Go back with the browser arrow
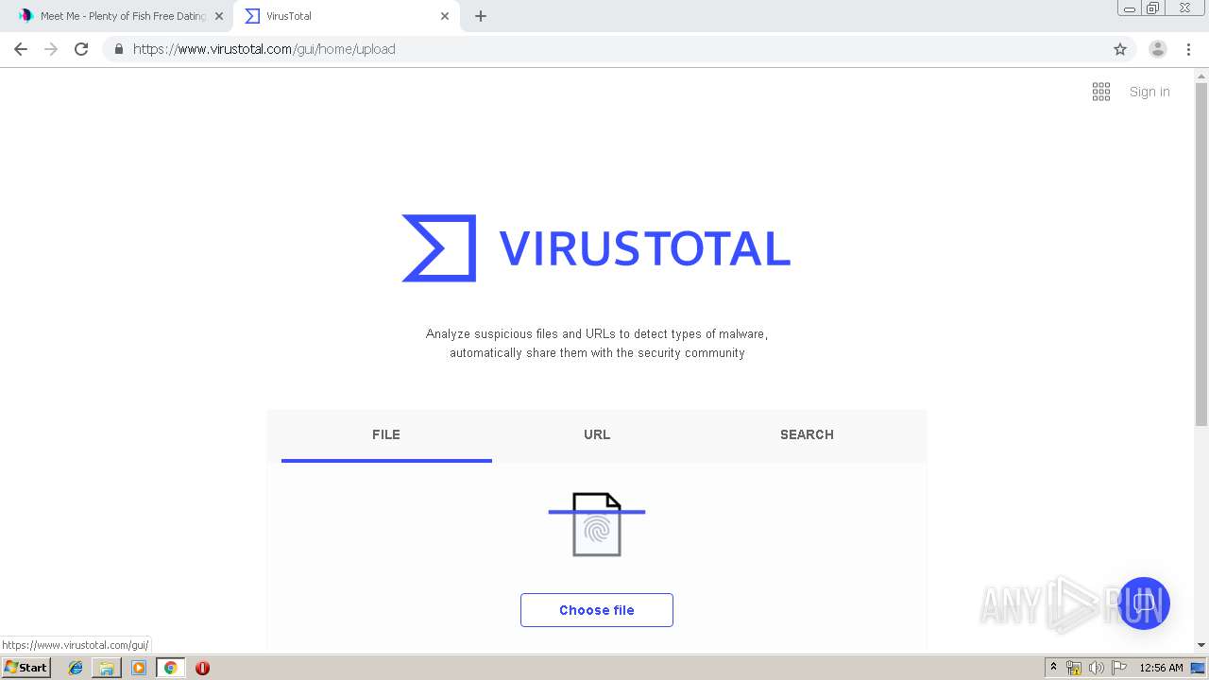Viewport: 1209px width, 680px height. tap(21, 49)
